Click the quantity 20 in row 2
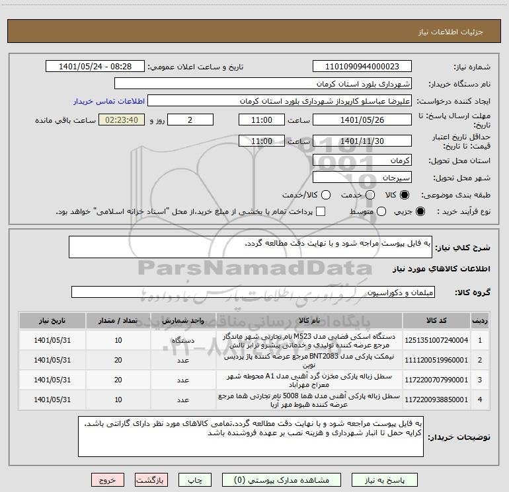Screen dimensions: 509x492 pos(118,360)
